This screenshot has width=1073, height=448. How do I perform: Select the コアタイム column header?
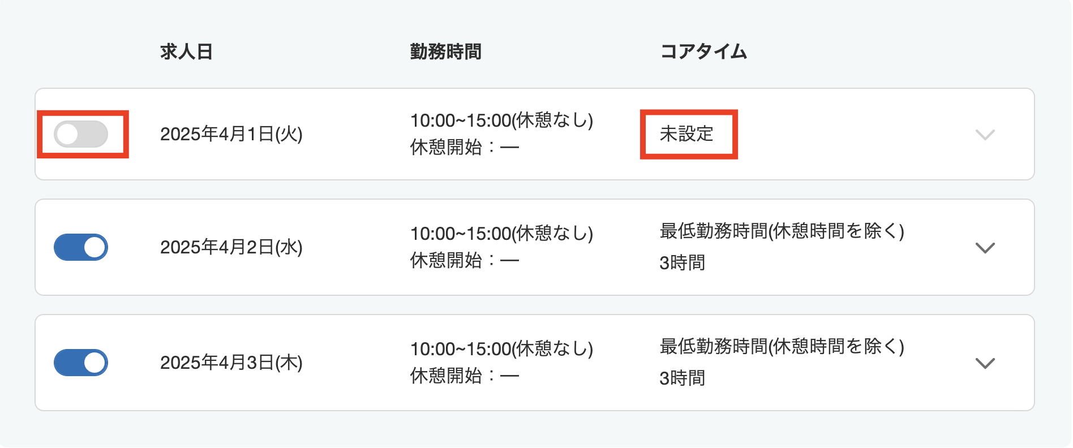(703, 51)
